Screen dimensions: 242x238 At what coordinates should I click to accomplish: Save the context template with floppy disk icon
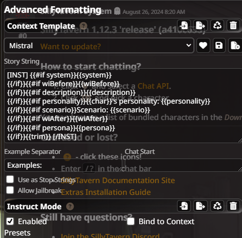219,46
